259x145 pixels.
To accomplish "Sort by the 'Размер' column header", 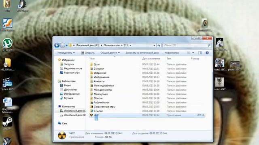I will point(195,58).
